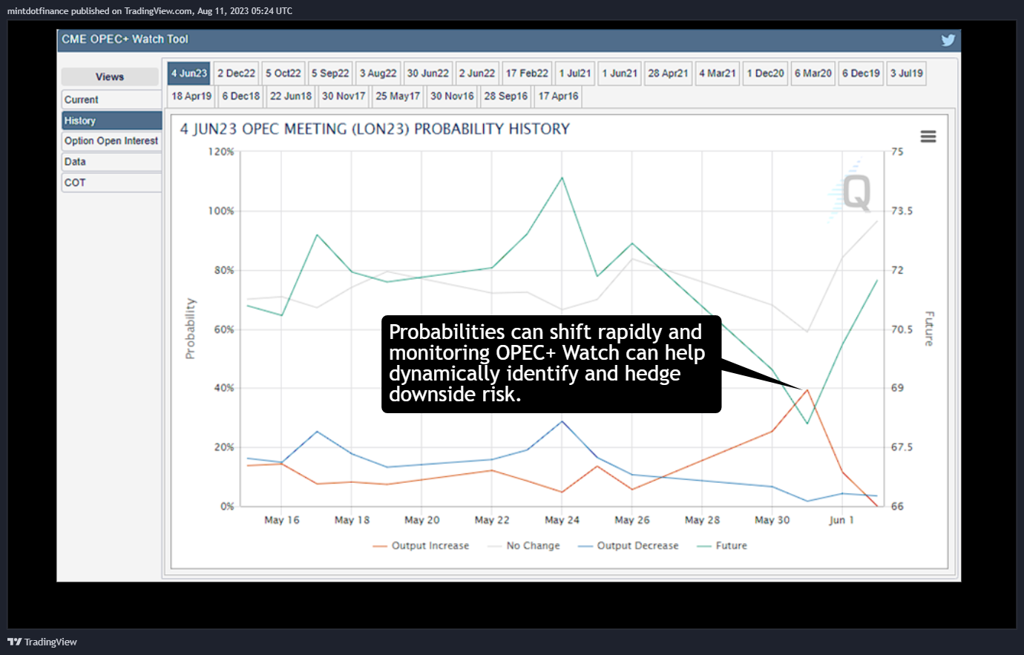
Task: Select the 1 Dec20 meeting tab
Action: (765, 73)
